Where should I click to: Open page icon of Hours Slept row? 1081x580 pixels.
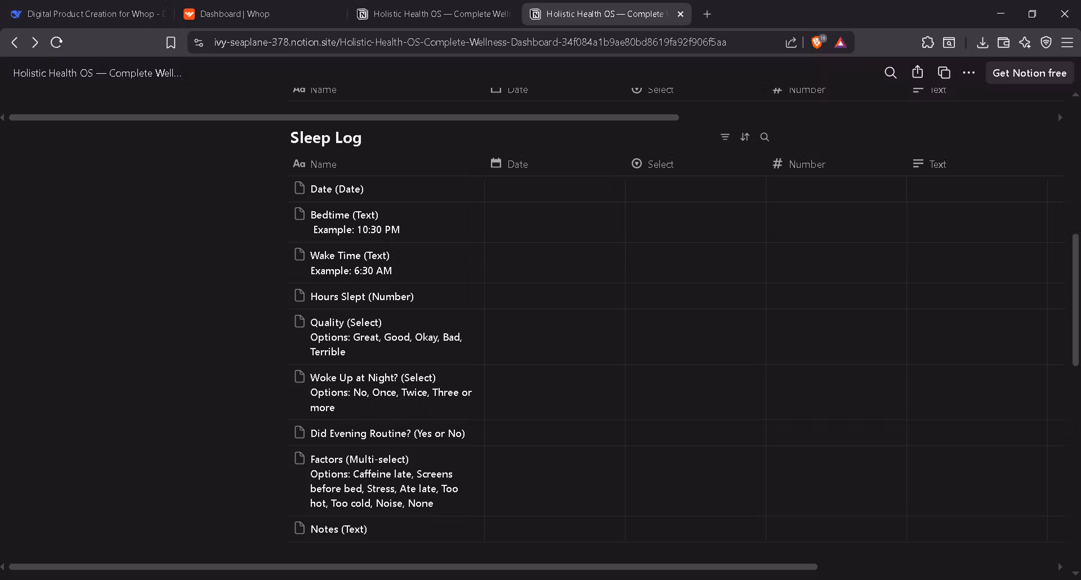coord(300,296)
